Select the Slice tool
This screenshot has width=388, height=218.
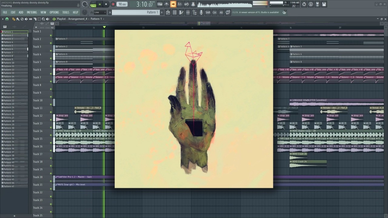(35, 19)
